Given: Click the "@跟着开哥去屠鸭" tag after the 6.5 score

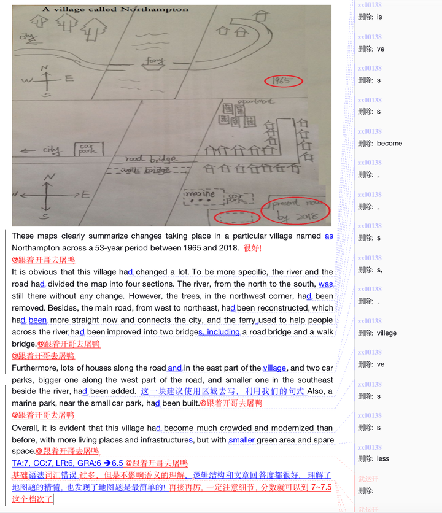Looking at the screenshot, I should [157, 463].
